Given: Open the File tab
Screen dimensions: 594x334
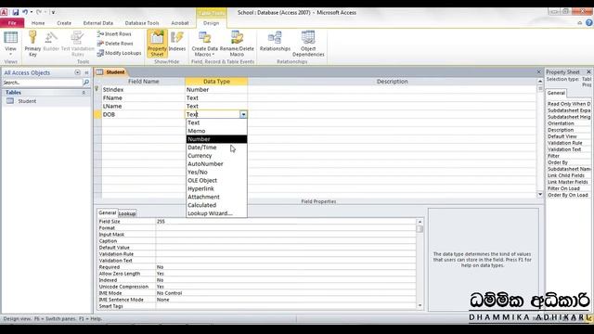Looking at the screenshot, I should (x=12, y=23).
